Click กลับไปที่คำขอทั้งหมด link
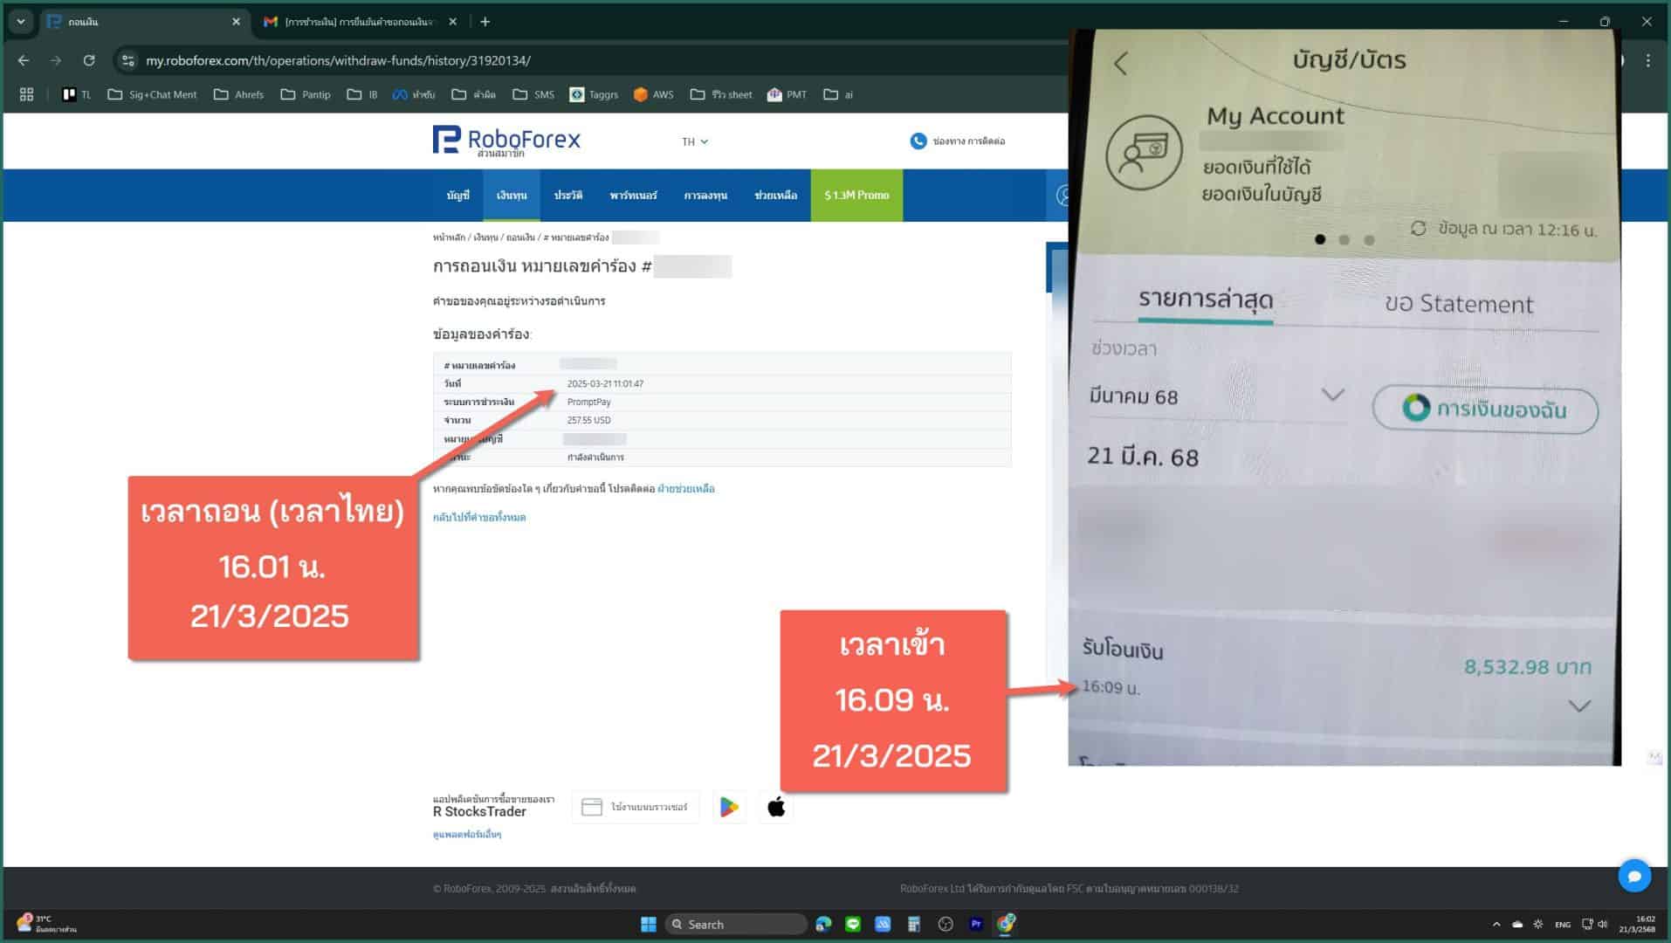This screenshot has width=1671, height=943. tap(479, 518)
